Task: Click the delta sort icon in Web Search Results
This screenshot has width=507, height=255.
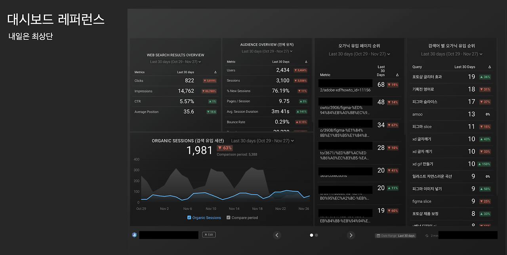Action: [215, 72]
